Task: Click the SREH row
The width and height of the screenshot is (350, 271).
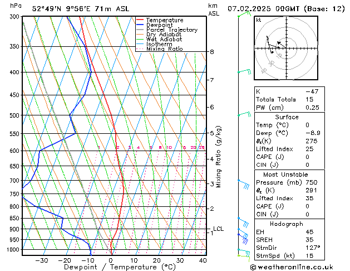Action: (x=289, y=240)
